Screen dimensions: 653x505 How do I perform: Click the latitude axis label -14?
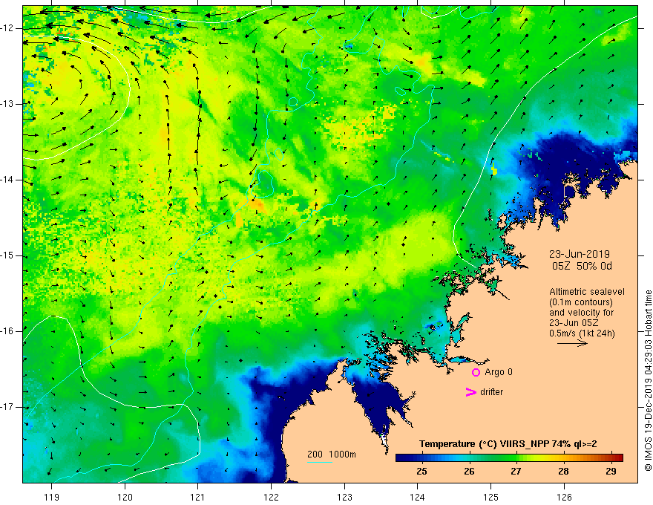(x=8, y=180)
